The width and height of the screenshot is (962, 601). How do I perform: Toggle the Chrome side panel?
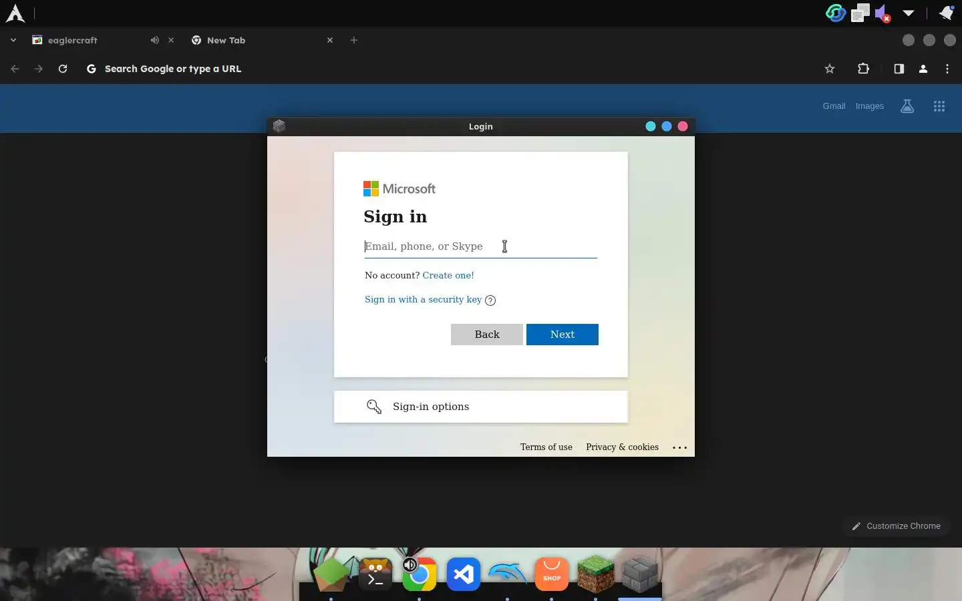tap(899, 69)
